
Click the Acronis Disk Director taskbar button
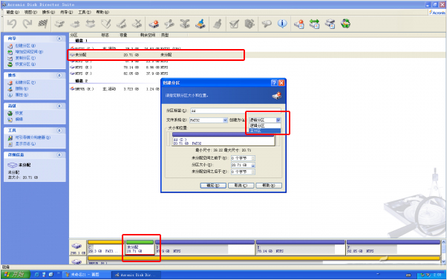pos(137,275)
